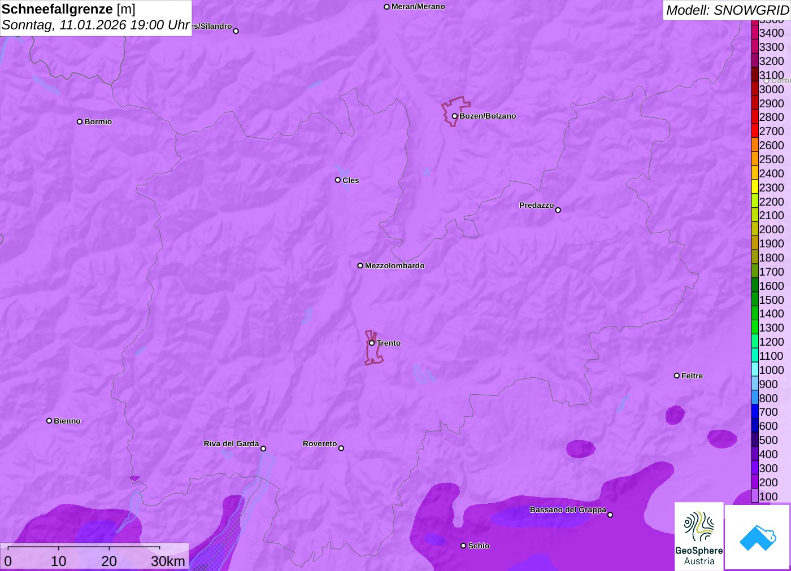
Task: Click the 2700 m red legend swatch
Action: pos(755,131)
